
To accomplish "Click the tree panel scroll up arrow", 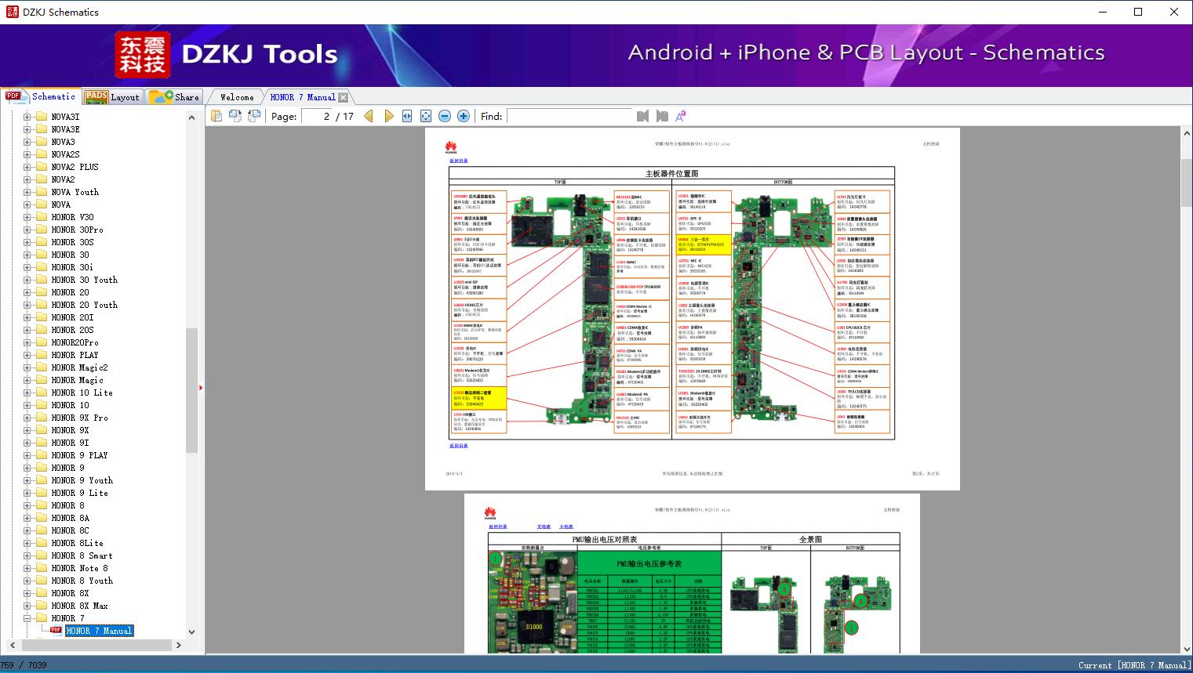I will 191,118.
